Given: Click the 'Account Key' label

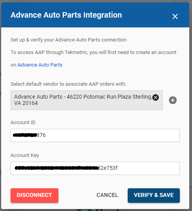Looking at the screenshot, I should [x=25, y=155].
